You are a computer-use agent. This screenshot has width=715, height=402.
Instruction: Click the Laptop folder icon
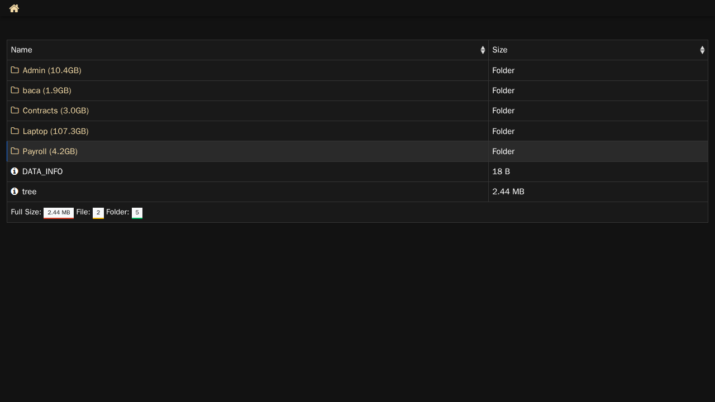click(15, 131)
